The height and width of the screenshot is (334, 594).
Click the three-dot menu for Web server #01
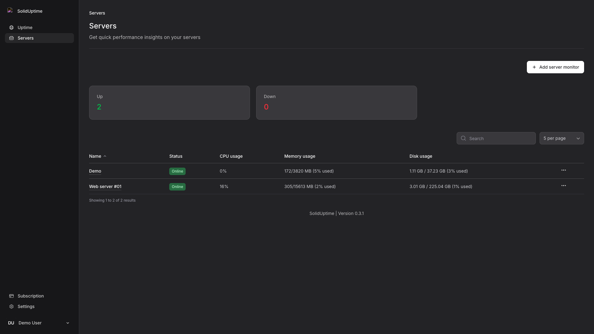coord(563,186)
